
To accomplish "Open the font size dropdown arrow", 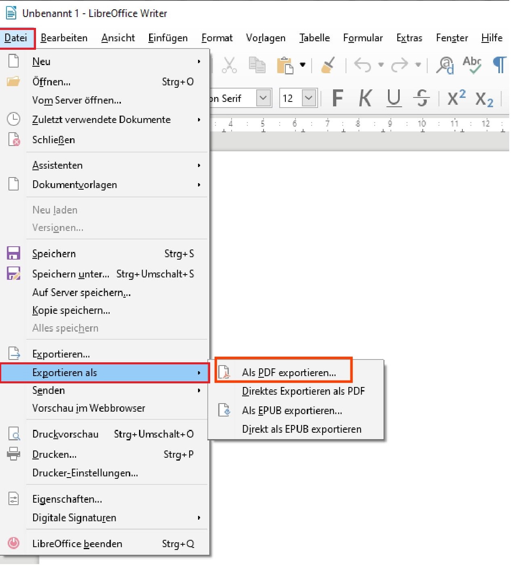I will 309,98.
